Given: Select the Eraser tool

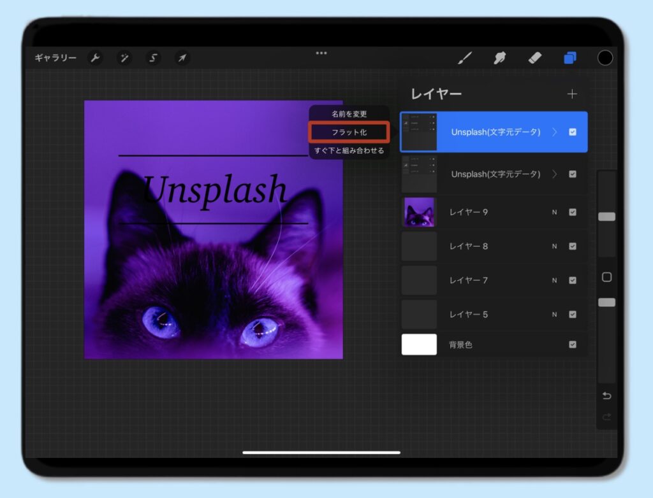Looking at the screenshot, I should pos(535,58).
